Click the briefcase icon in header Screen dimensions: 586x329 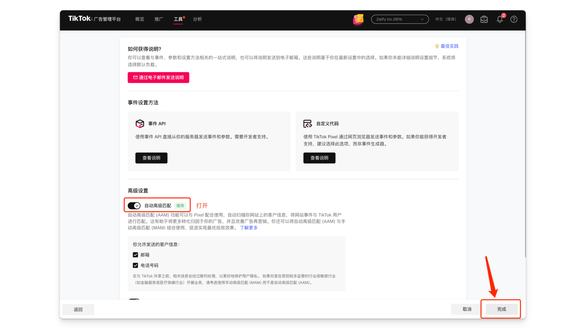pyautogui.click(x=484, y=19)
